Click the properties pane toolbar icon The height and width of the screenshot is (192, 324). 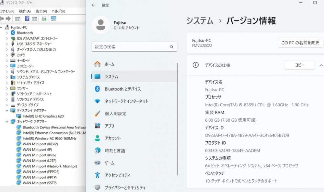(x=34, y=19)
